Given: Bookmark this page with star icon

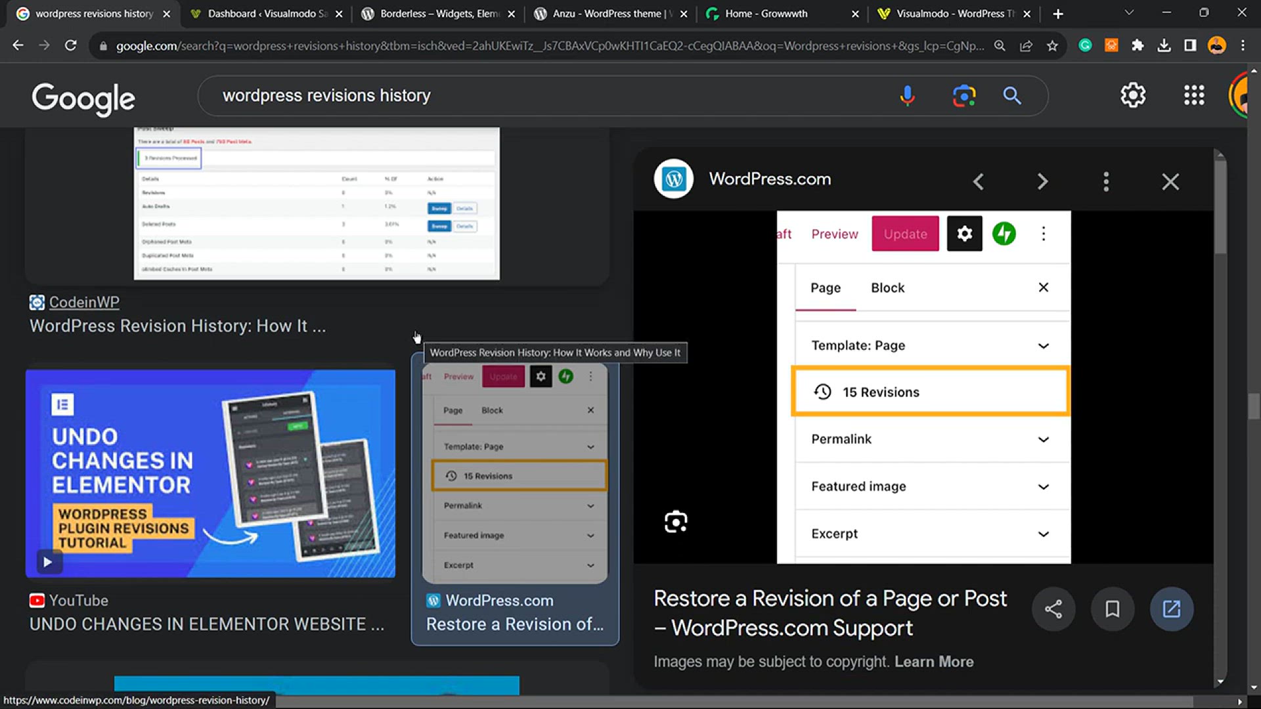Looking at the screenshot, I should click(1052, 45).
